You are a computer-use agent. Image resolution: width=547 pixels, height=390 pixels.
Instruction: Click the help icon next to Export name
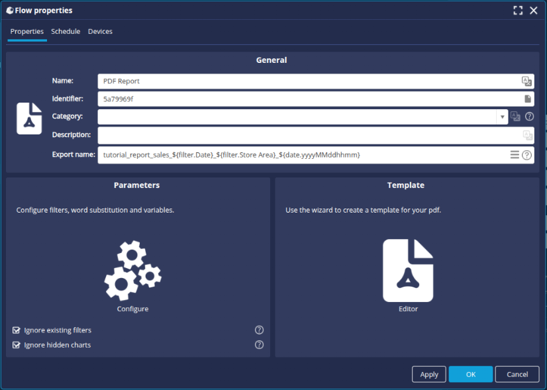pyautogui.click(x=526, y=154)
